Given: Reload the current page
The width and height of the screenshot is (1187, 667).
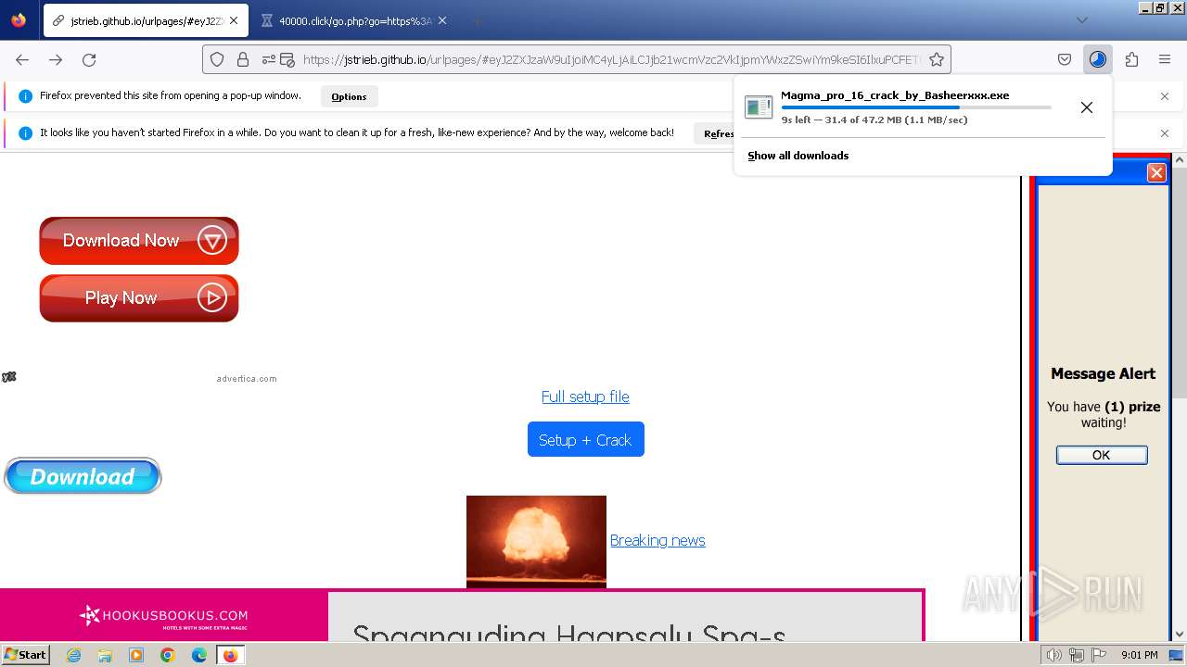Looking at the screenshot, I should point(89,59).
